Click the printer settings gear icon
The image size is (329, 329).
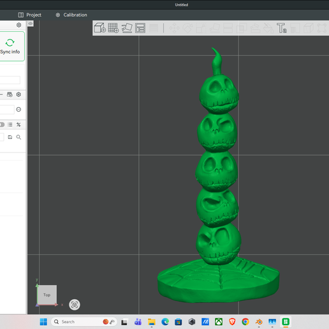click(x=18, y=25)
